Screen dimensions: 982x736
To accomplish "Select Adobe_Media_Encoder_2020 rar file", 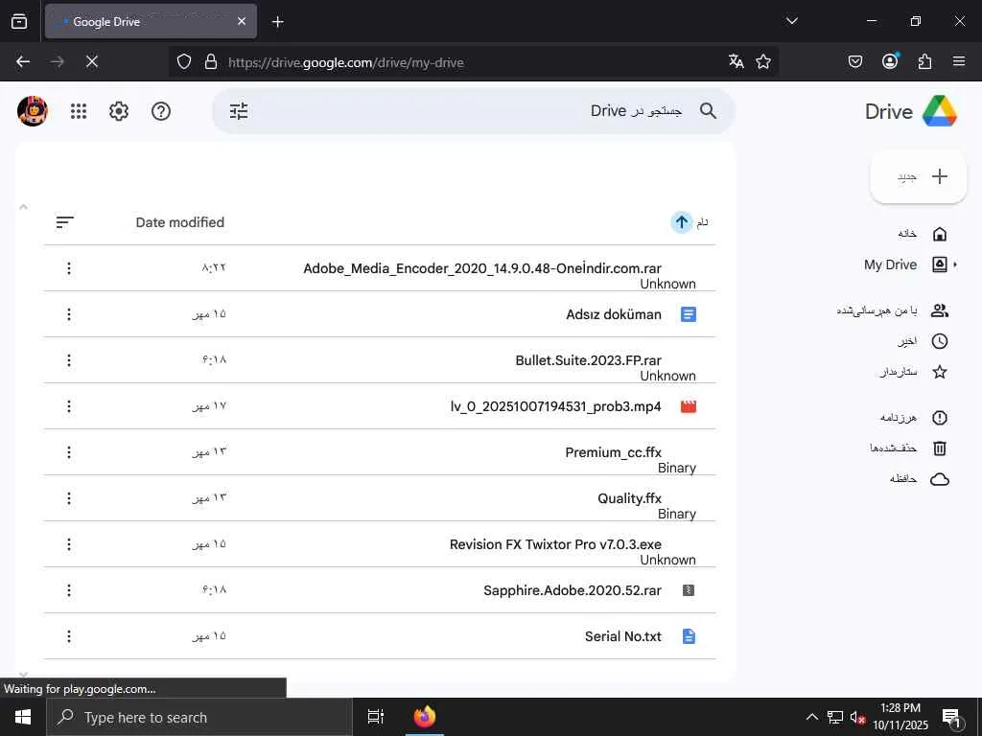I will (x=380, y=268).
